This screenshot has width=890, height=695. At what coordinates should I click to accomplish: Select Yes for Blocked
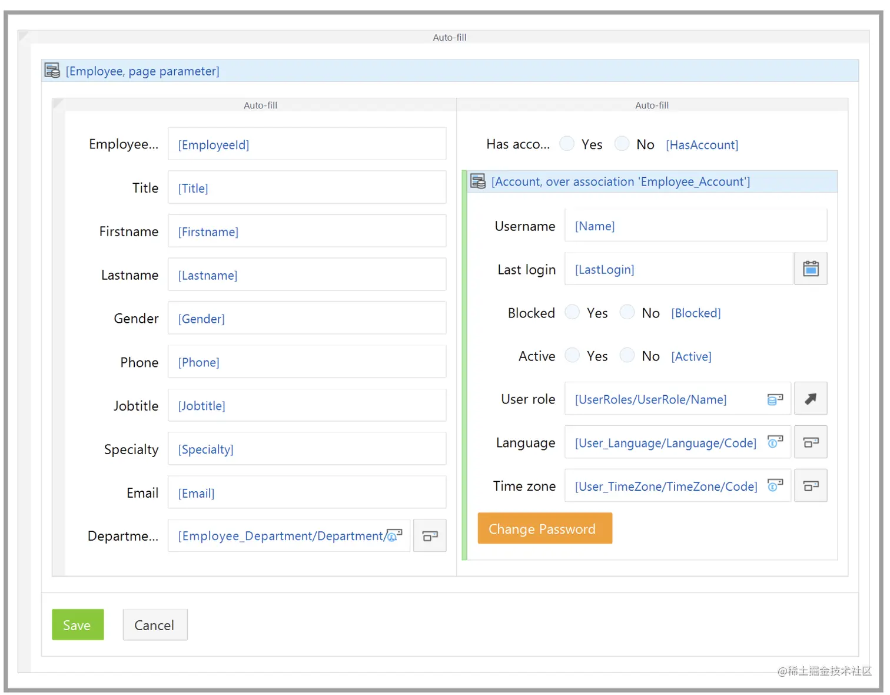pyautogui.click(x=572, y=312)
